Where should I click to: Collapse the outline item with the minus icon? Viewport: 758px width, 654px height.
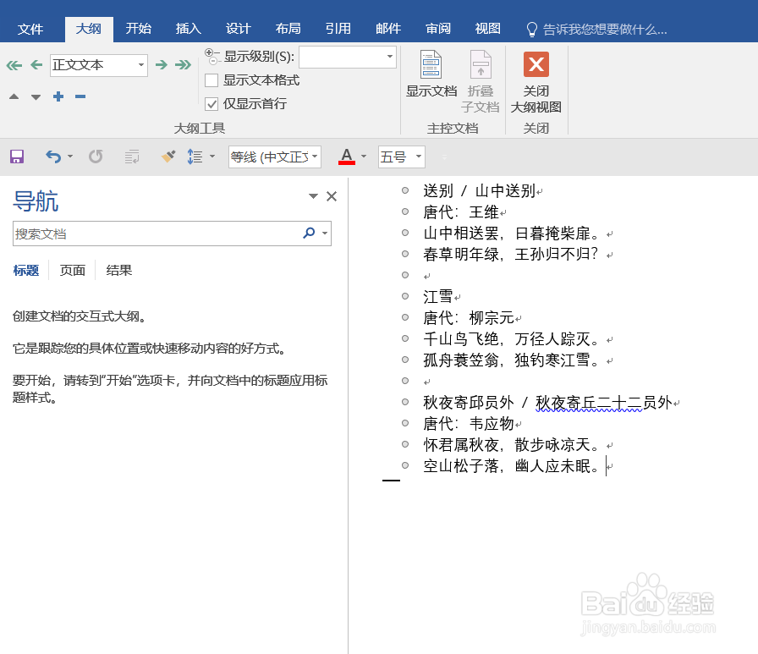tap(80, 96)
